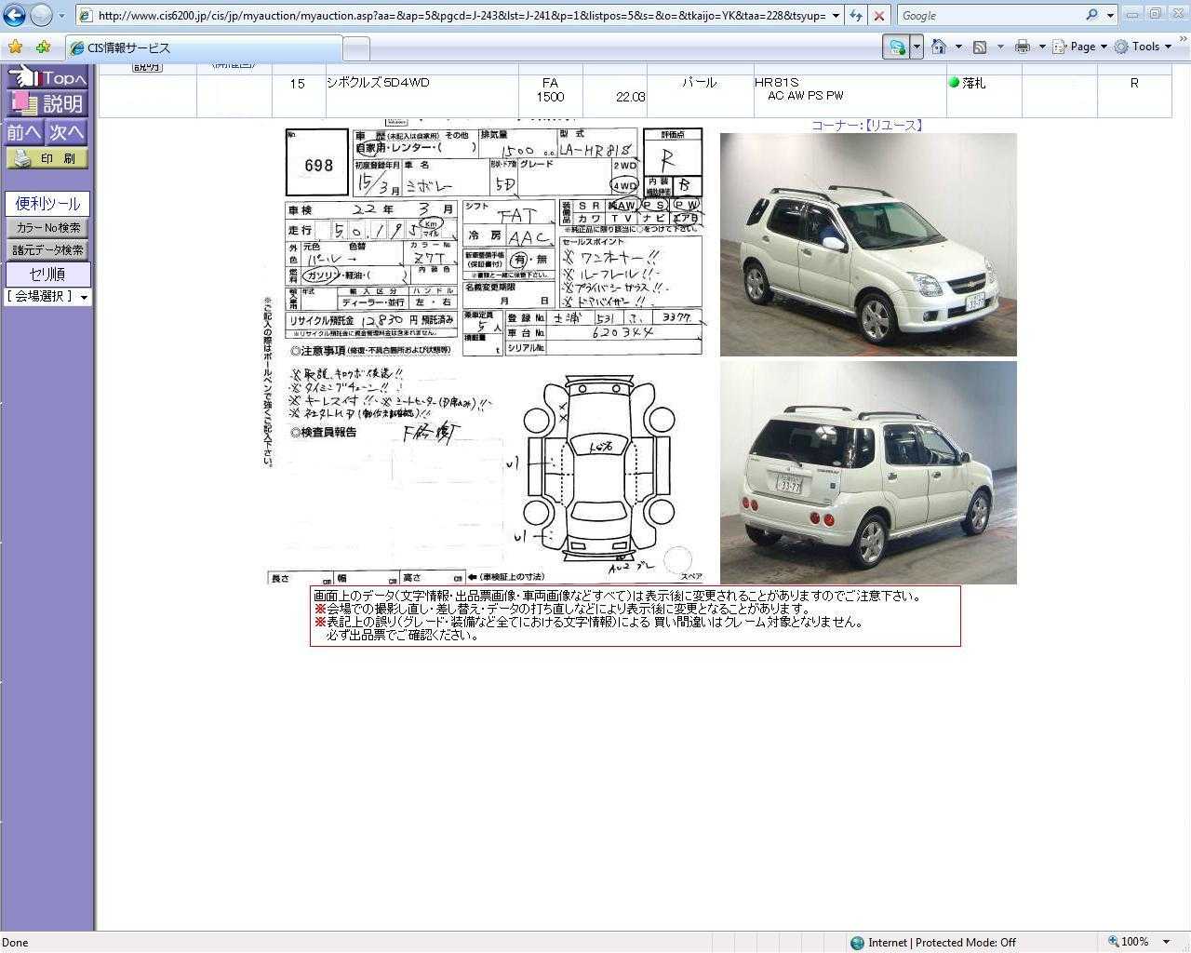This screenshot has height=953, width=1191.
Task: Open カラーNo検索 color number search
Action: pos(47,227)
